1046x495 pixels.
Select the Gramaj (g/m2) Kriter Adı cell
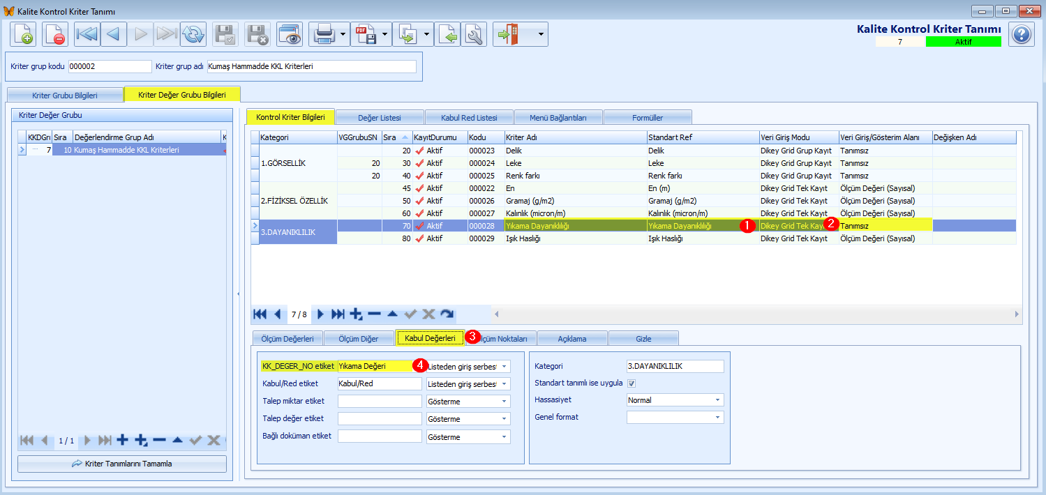coord(576,201)
